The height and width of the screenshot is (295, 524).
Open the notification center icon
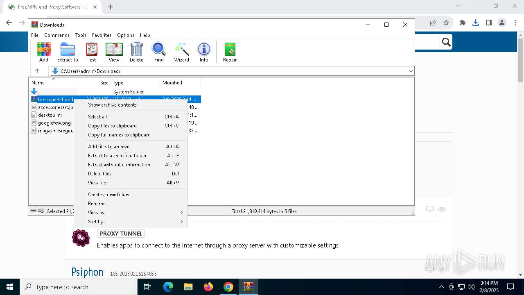[510, 287]
